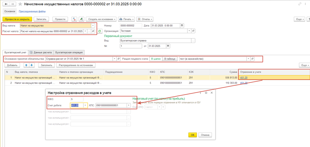This screenshot has height=147, width=310.
Task: Add document to favorites with star icon
Action: coord(20,4)
